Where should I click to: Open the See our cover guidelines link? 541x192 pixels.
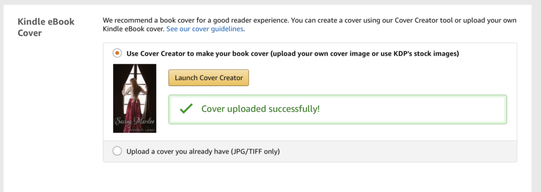tap(205, 29)
